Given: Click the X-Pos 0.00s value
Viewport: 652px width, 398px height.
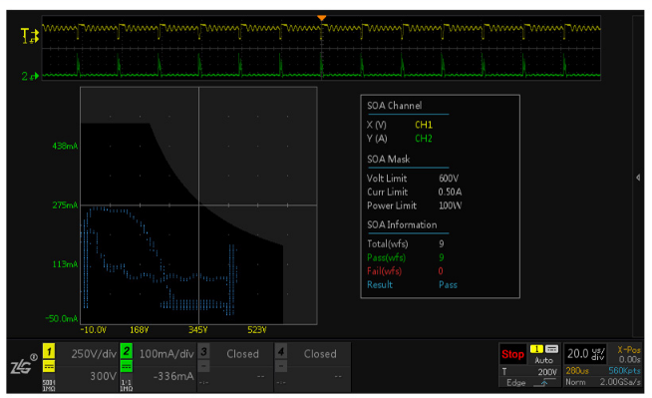Looking at the screenshot, I should pos(629,359).
